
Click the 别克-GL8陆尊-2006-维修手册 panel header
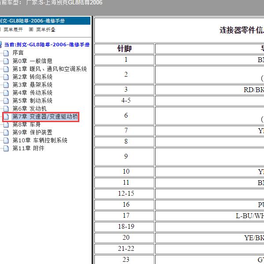pyautogui.click(x=45, y=21)
